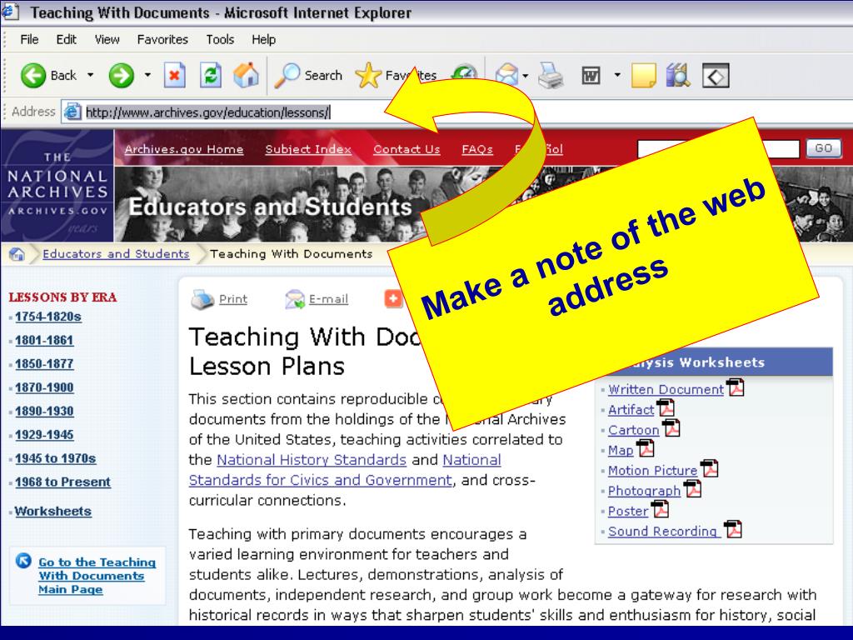Refresh the page with the green arrows icon

coord(210,75)
